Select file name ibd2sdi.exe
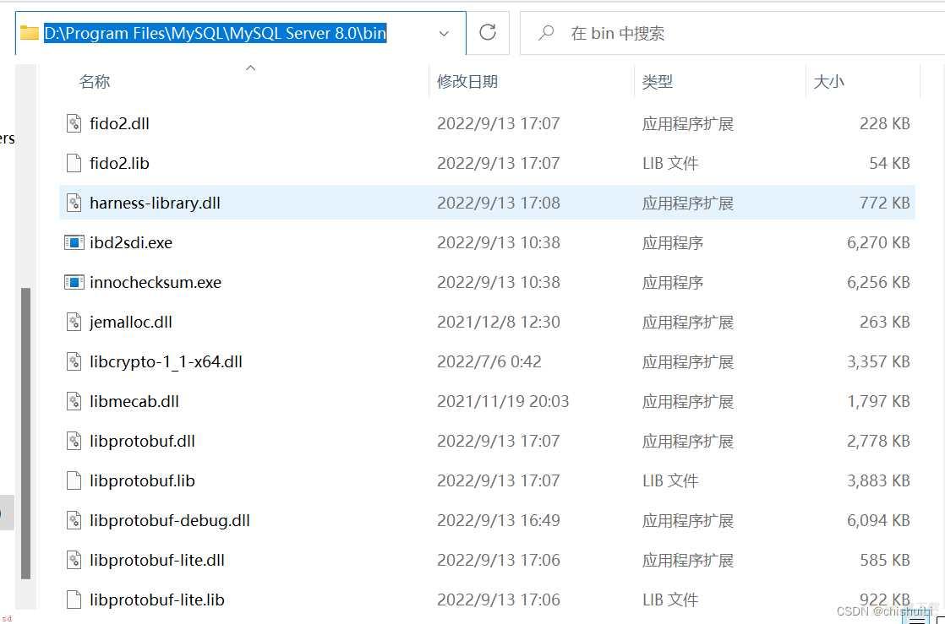This screenshot has width=945, height=624. point(131,242)
